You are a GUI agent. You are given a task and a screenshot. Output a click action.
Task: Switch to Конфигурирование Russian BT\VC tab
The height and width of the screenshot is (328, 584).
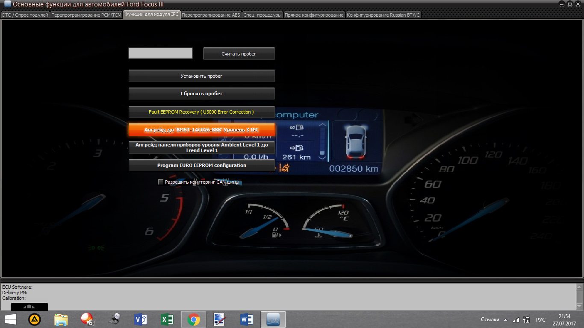click(383, 15)
